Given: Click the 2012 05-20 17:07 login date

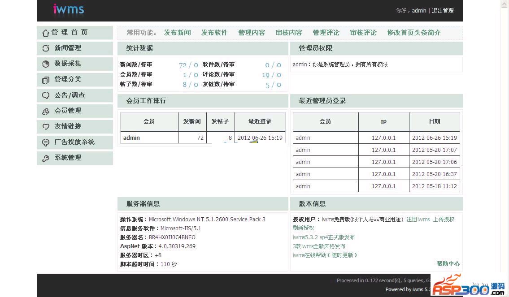Looking at the screenshot, I should 435,150.
